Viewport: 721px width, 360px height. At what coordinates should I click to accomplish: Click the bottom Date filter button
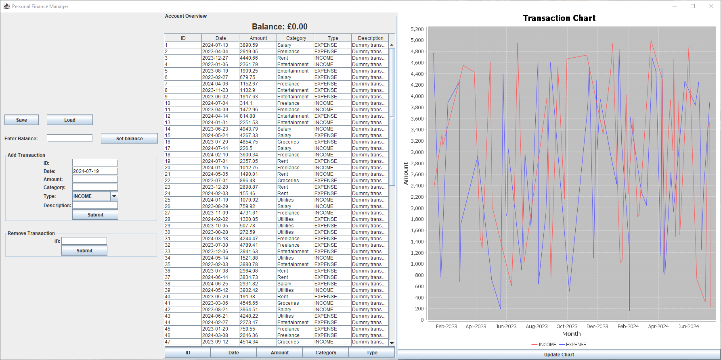point(234,352)
